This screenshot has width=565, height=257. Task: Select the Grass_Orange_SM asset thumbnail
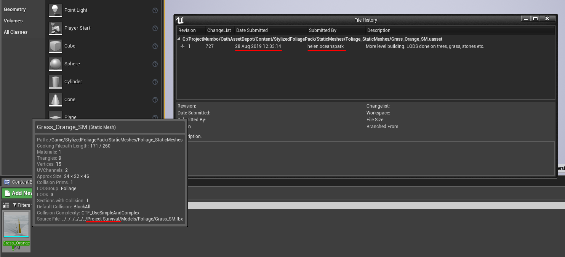point(16,225)
